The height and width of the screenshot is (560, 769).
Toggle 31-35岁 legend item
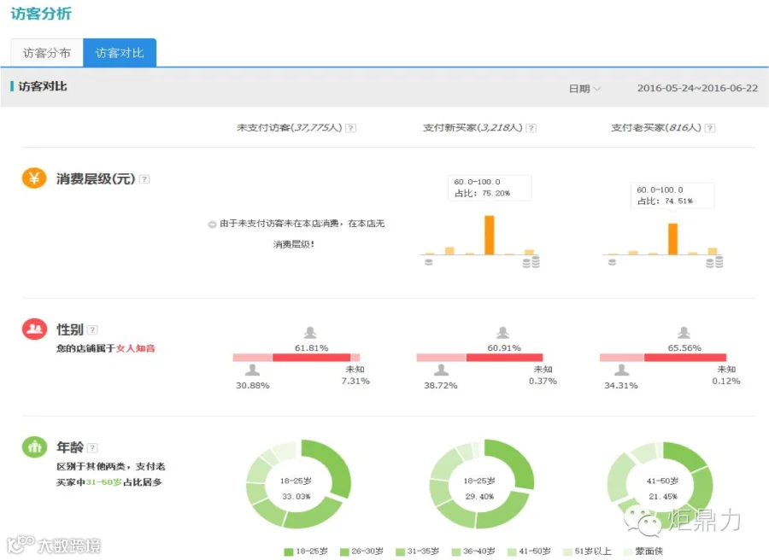(x=417, y=551)
